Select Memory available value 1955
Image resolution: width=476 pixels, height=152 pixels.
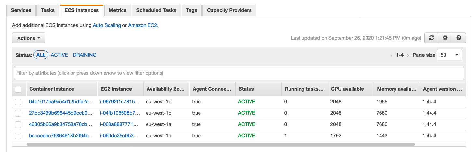(x=382, y=102)
